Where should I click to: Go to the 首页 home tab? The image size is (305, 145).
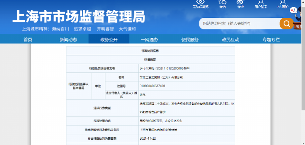(x=28, y=40)
